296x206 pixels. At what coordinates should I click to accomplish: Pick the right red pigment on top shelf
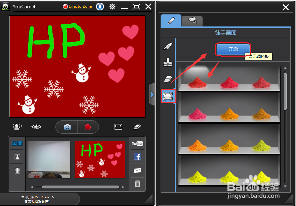261,83
